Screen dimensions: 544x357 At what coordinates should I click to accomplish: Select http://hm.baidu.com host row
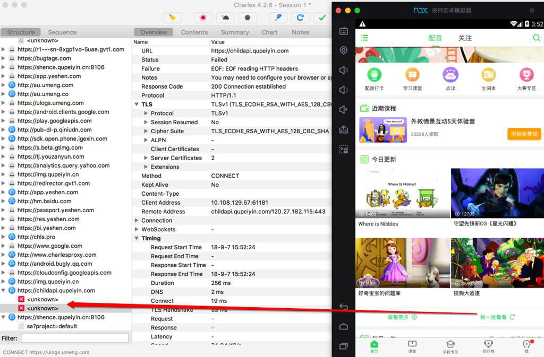45,201
